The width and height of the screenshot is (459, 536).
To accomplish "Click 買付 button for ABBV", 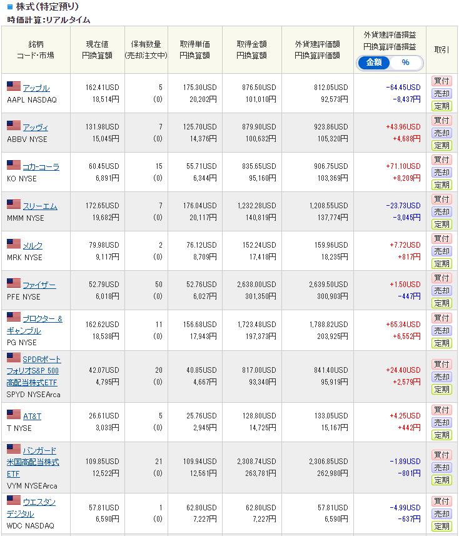I will click(x=441, y=120).
